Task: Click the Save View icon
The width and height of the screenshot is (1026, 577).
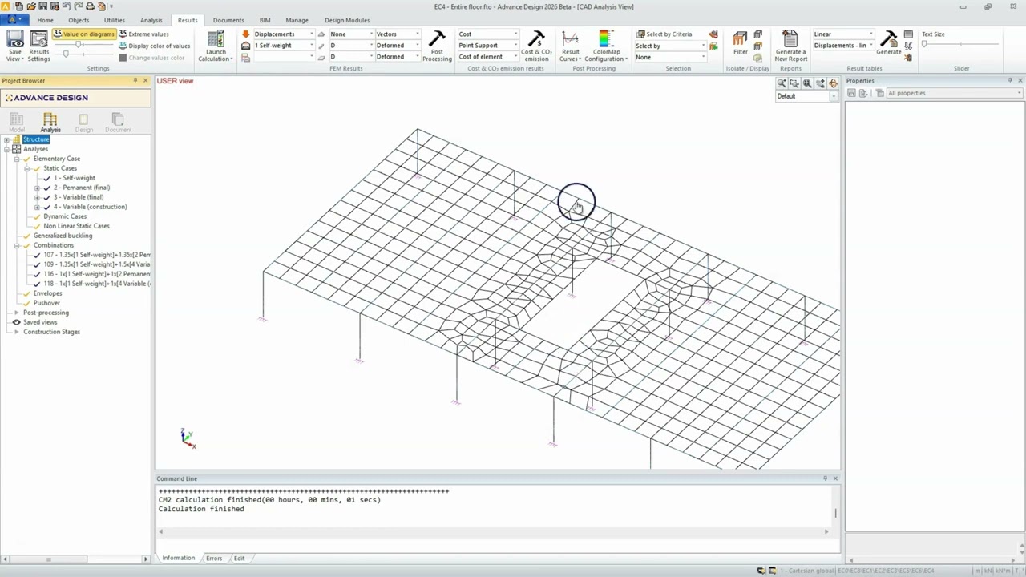Action: pyautogui.click(x=15, y=40)
